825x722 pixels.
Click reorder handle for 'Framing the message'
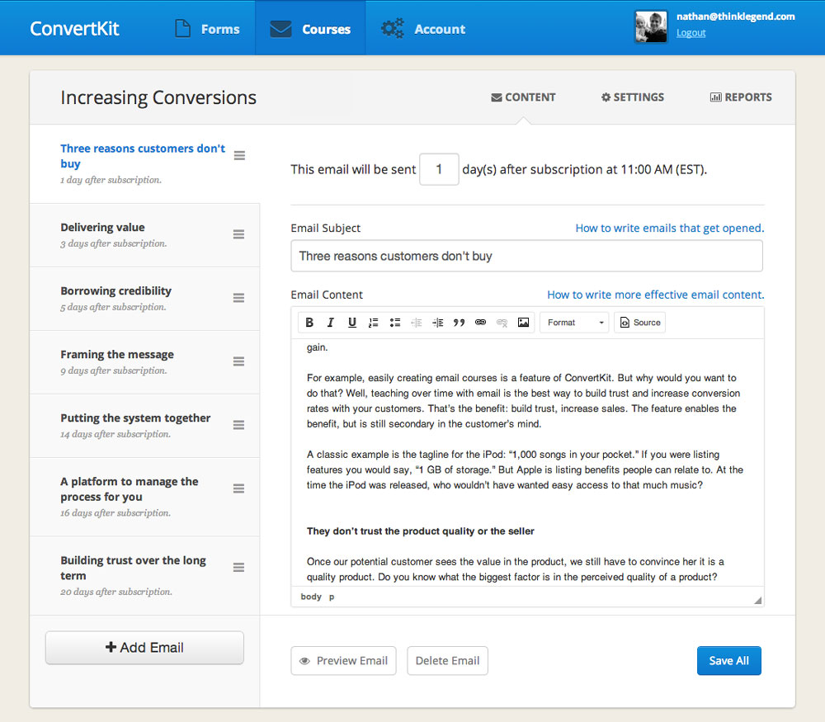click(239, 361)
